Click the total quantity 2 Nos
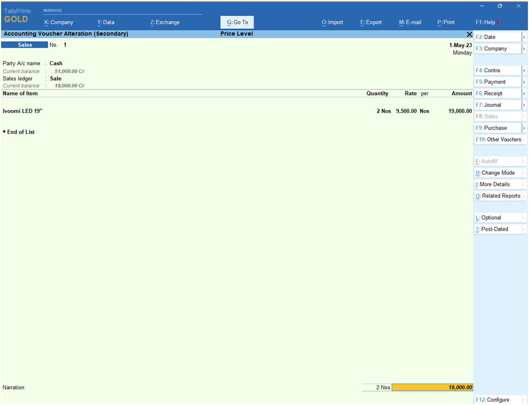This screenshot has width=529, height=405. (383, 388)
